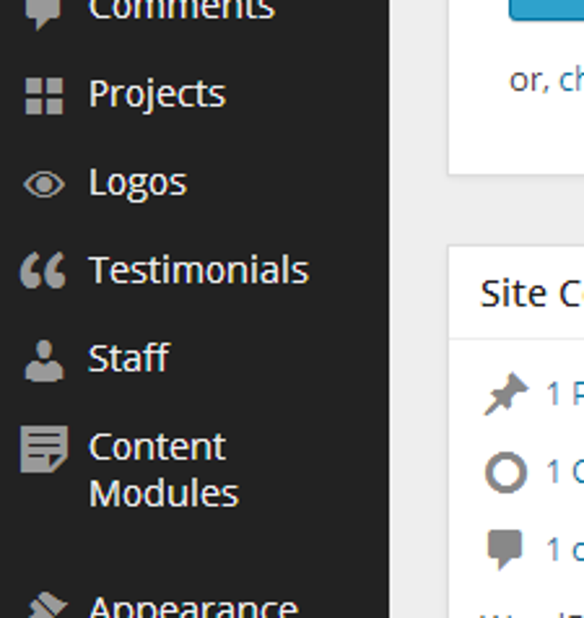
Task: Click the Testimonials quotation mark icon
Action: [x=43, y=270]
